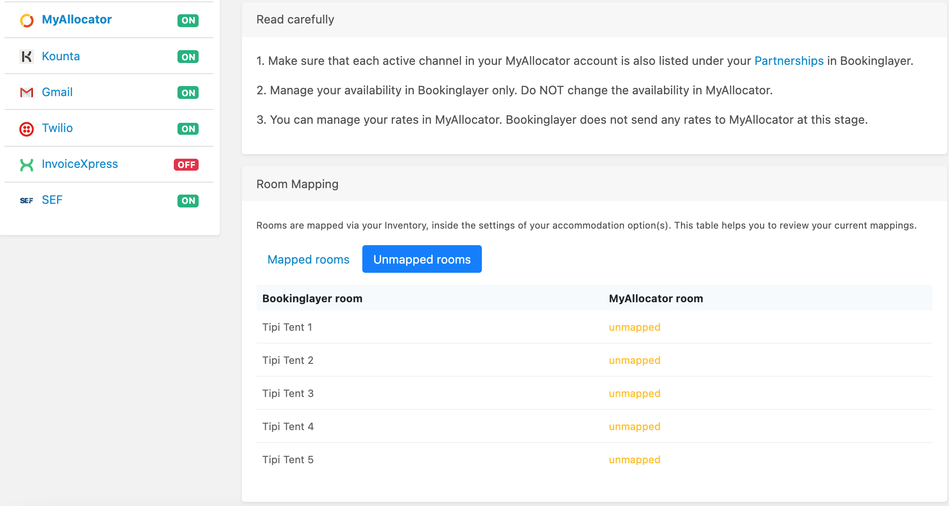Click unmapped status for Tipi Tent 1
The image size is (949, 506).
point(635,327)
